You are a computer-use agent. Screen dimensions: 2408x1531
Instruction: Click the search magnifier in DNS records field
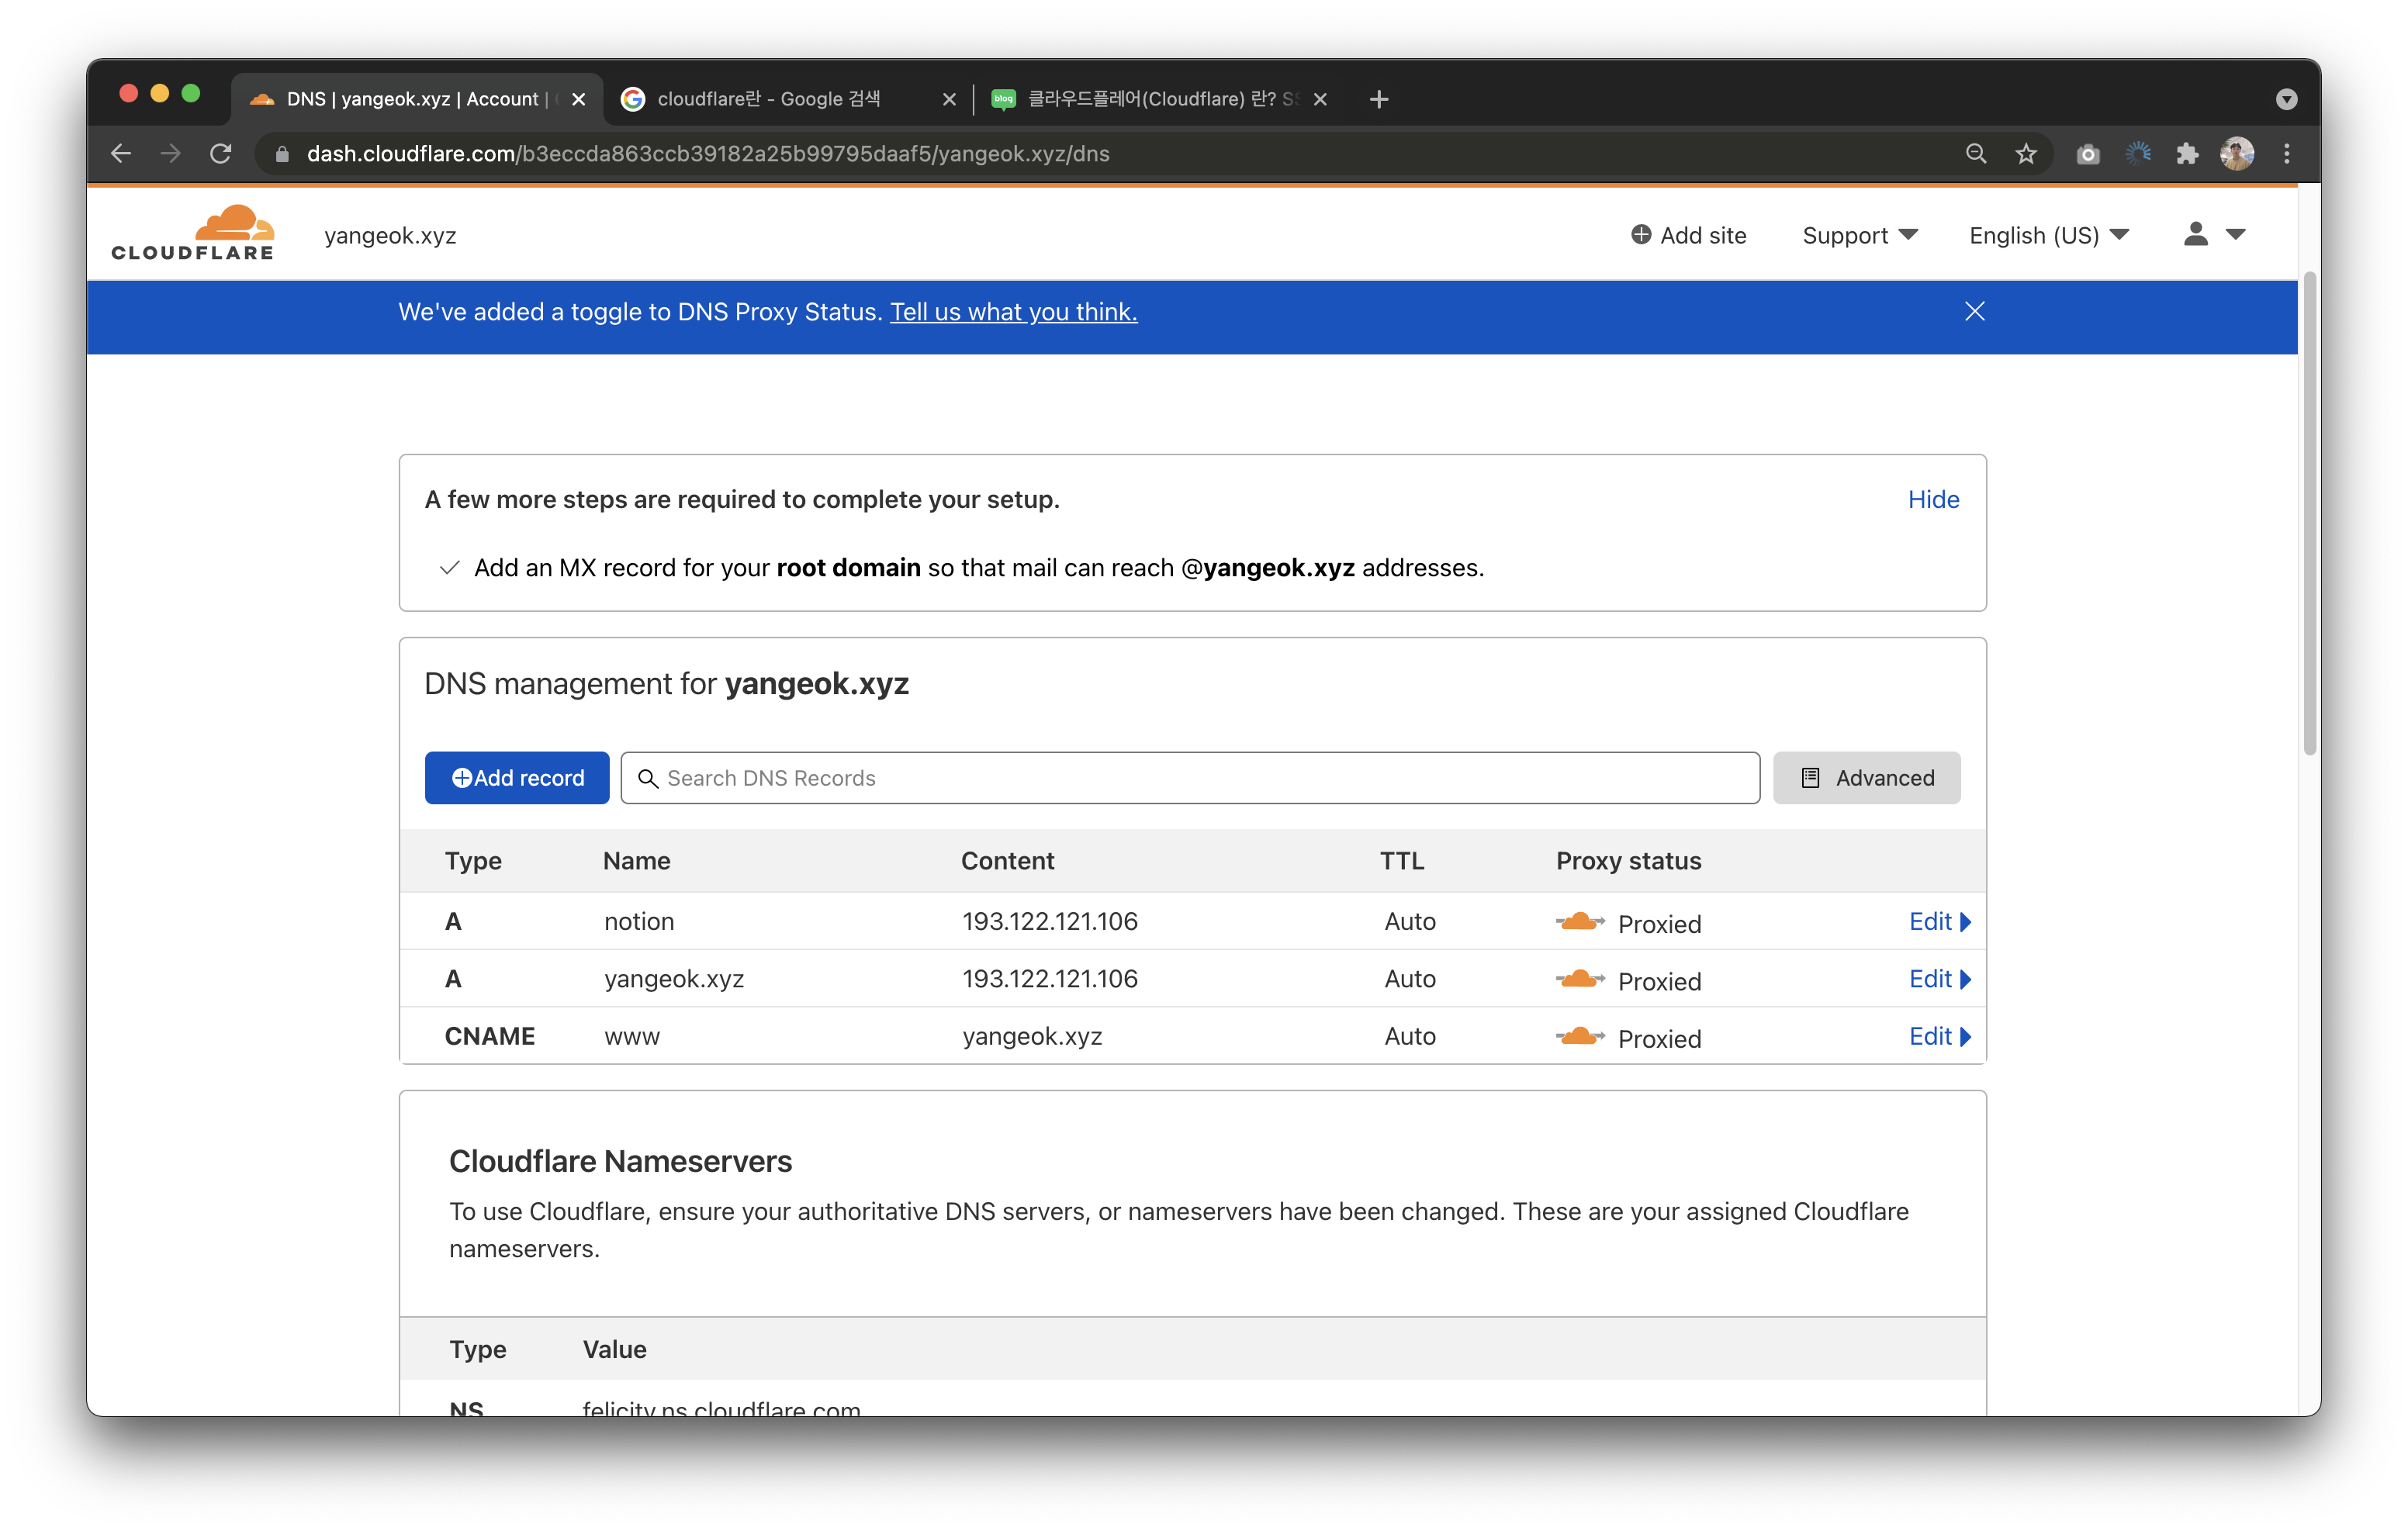[x=648, y=778]
